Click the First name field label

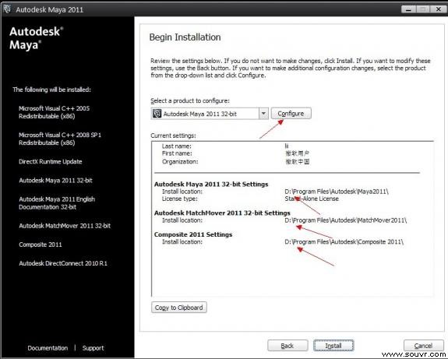[177, 153]
